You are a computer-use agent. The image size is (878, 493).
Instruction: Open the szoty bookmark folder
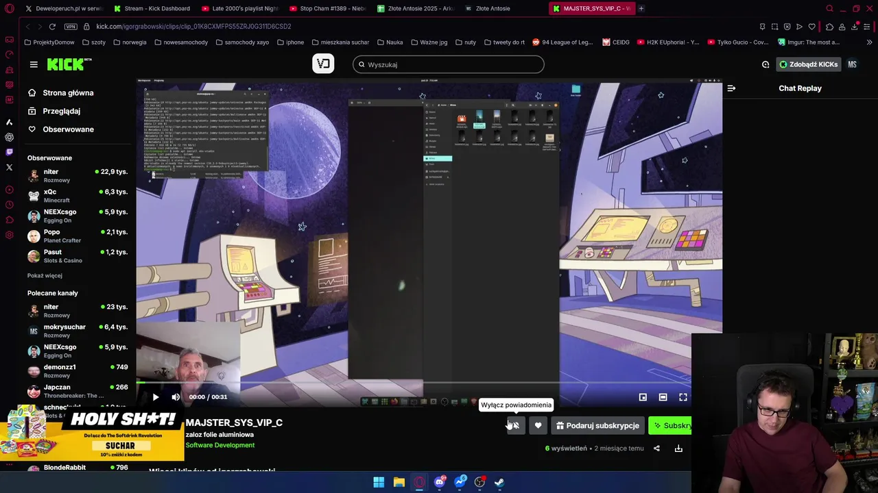pyautogui.click(x=93, y=42)
